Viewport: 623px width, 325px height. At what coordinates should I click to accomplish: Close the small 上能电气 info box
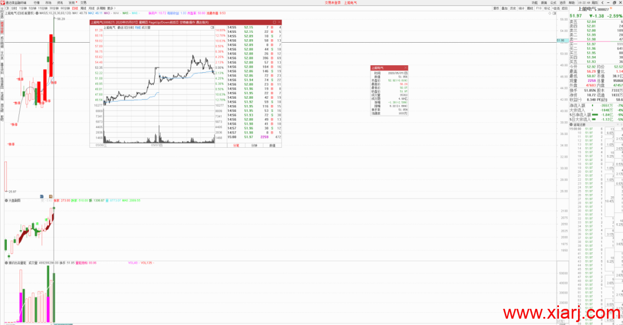[x=406, y=68]
